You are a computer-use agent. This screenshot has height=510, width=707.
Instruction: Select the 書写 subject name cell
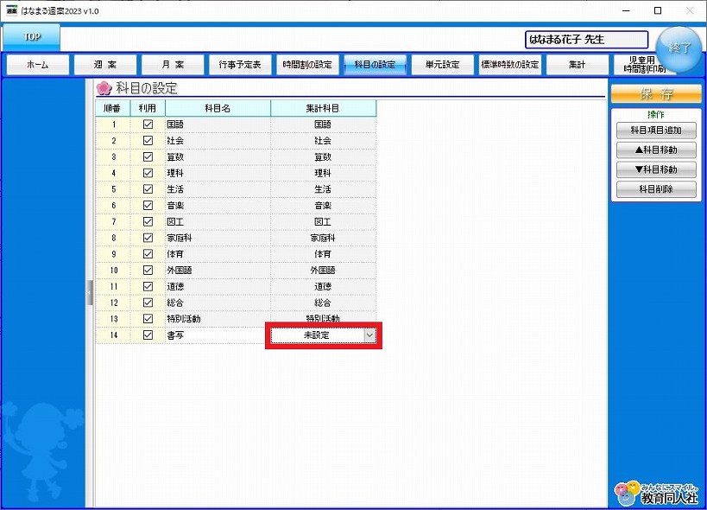click(218, 335)
